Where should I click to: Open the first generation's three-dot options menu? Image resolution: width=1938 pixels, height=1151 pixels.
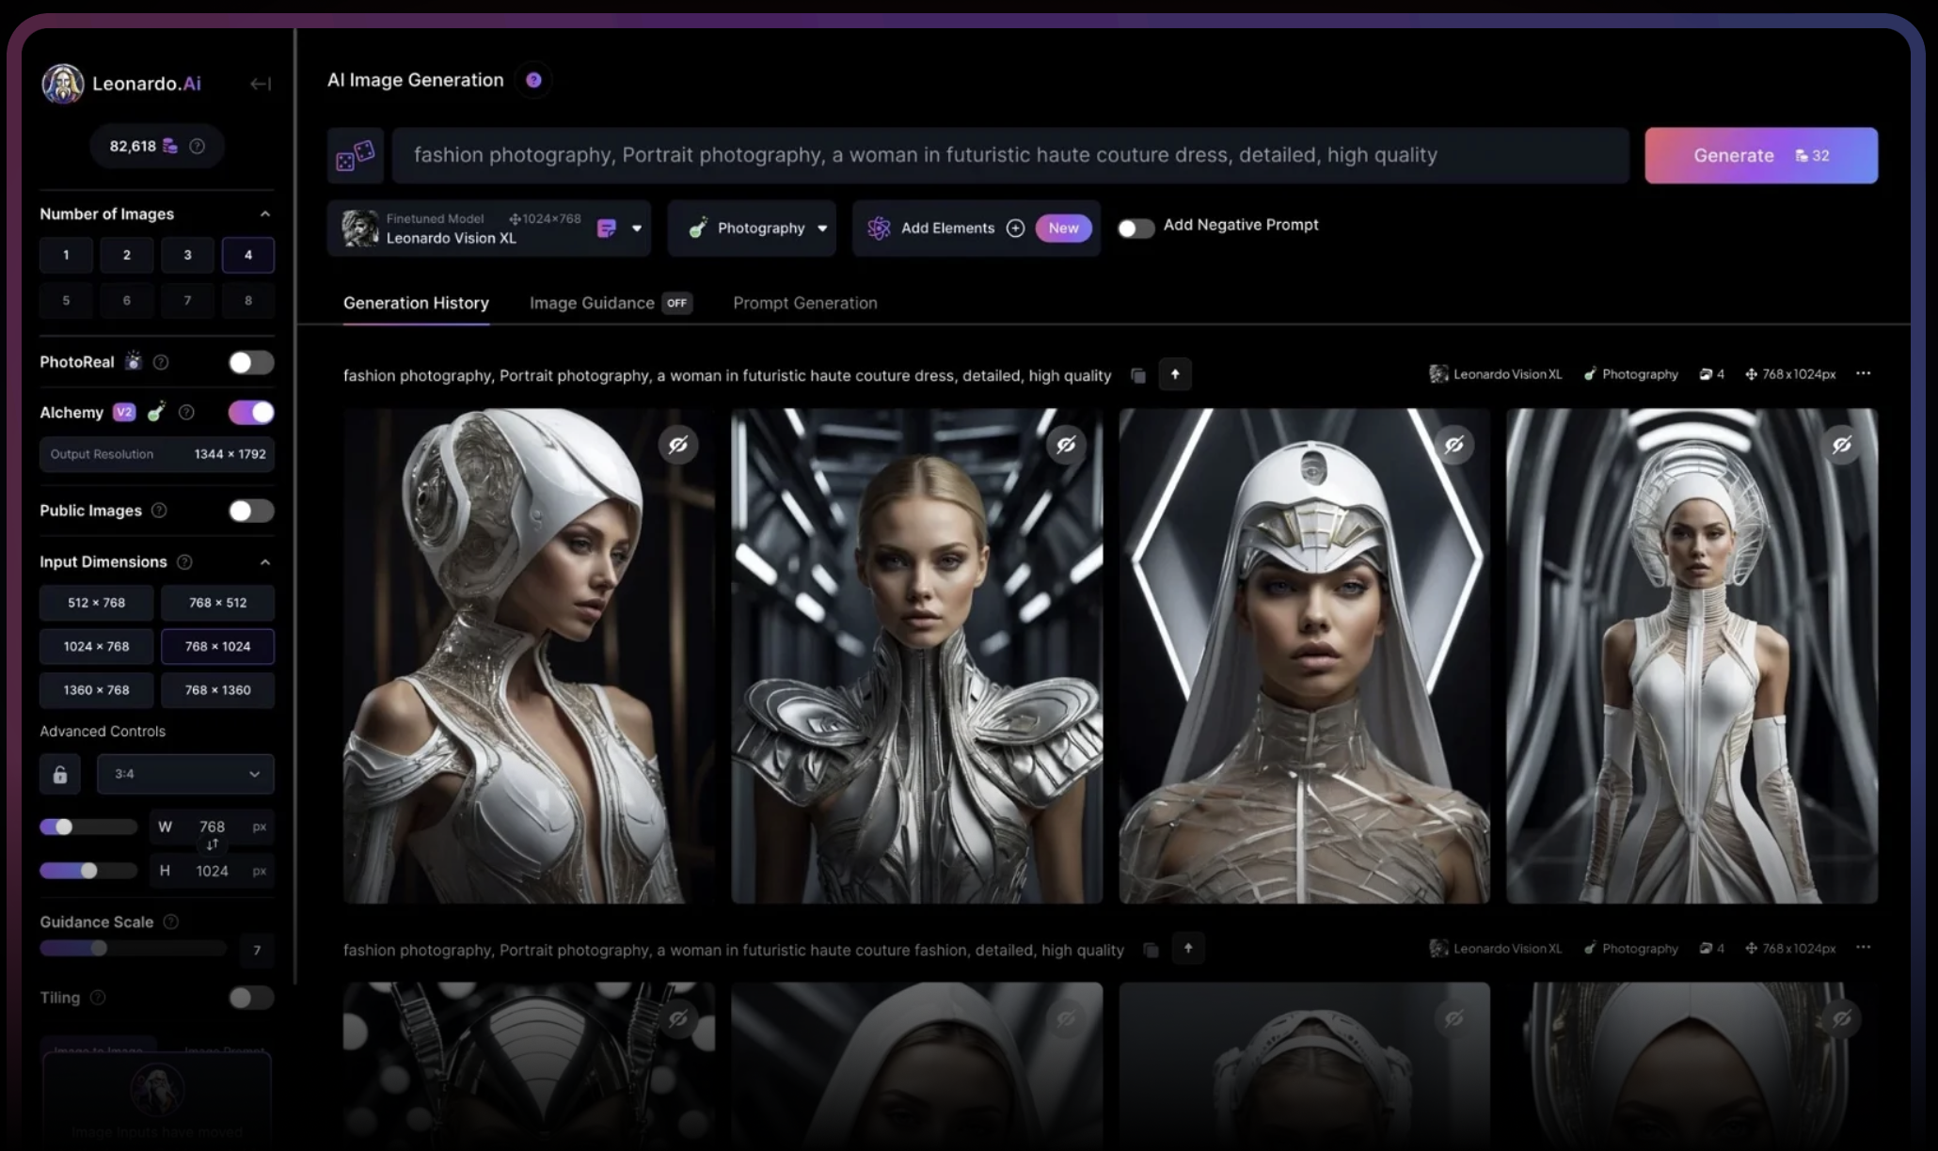click(1863, 374)
